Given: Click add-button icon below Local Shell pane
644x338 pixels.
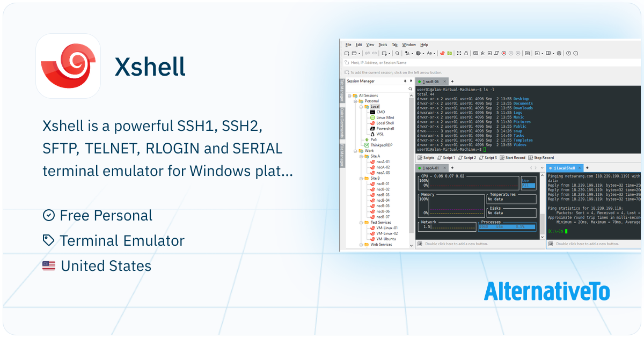Looking at the screenshot, I should 551,244.
